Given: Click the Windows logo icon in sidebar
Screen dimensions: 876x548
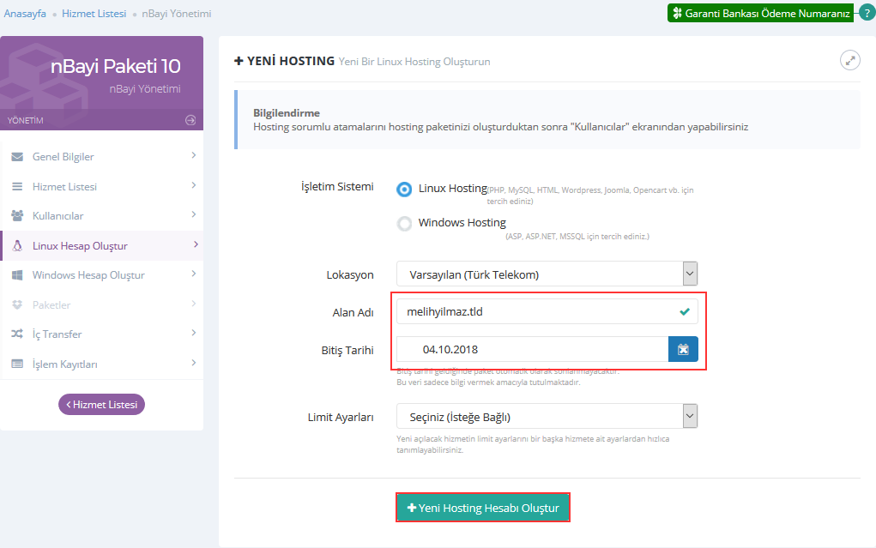Looking at the screenshot, I should (17, 275).
